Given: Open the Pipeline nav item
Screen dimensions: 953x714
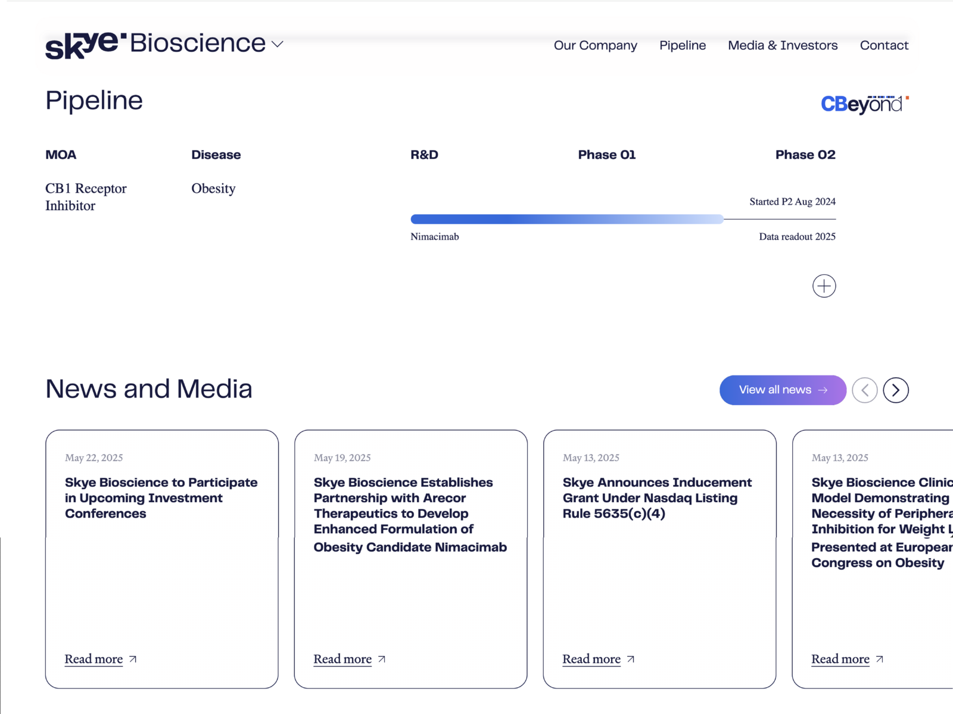Looking at the screenshot, I should tap(683, 45).
